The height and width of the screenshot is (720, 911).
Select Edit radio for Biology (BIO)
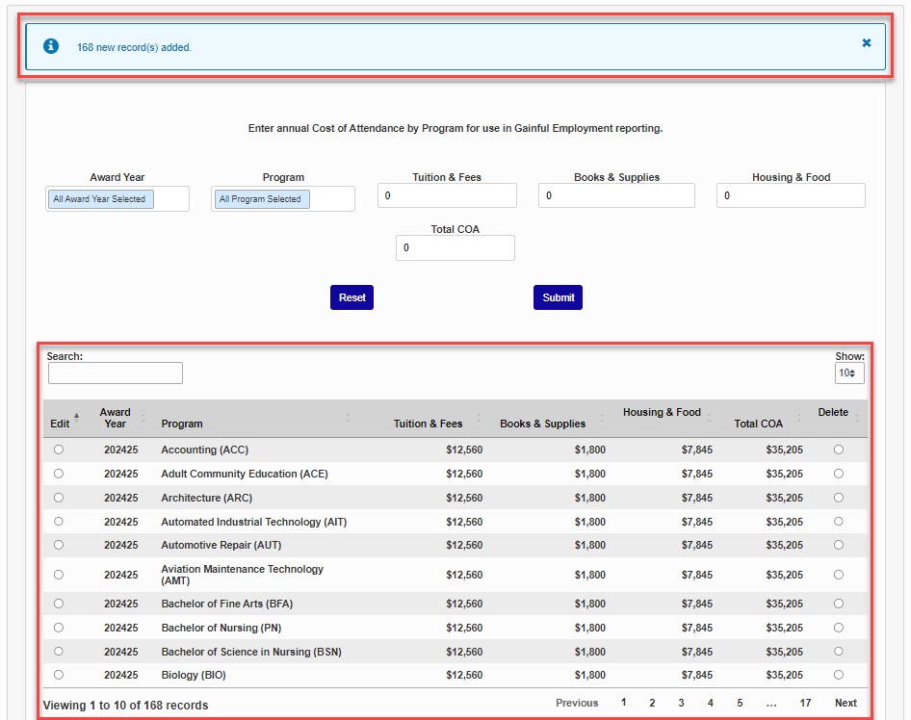coord(59,675)
